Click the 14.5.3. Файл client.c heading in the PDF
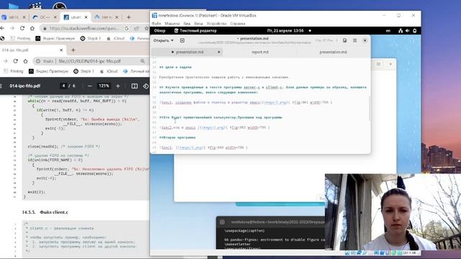This screenshot has height=259, width=461. click(45, 212)
